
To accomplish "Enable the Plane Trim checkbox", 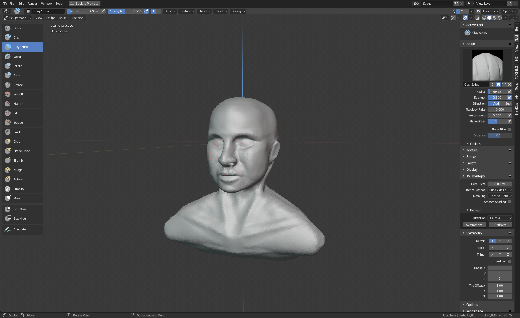I will pos(509,129).
